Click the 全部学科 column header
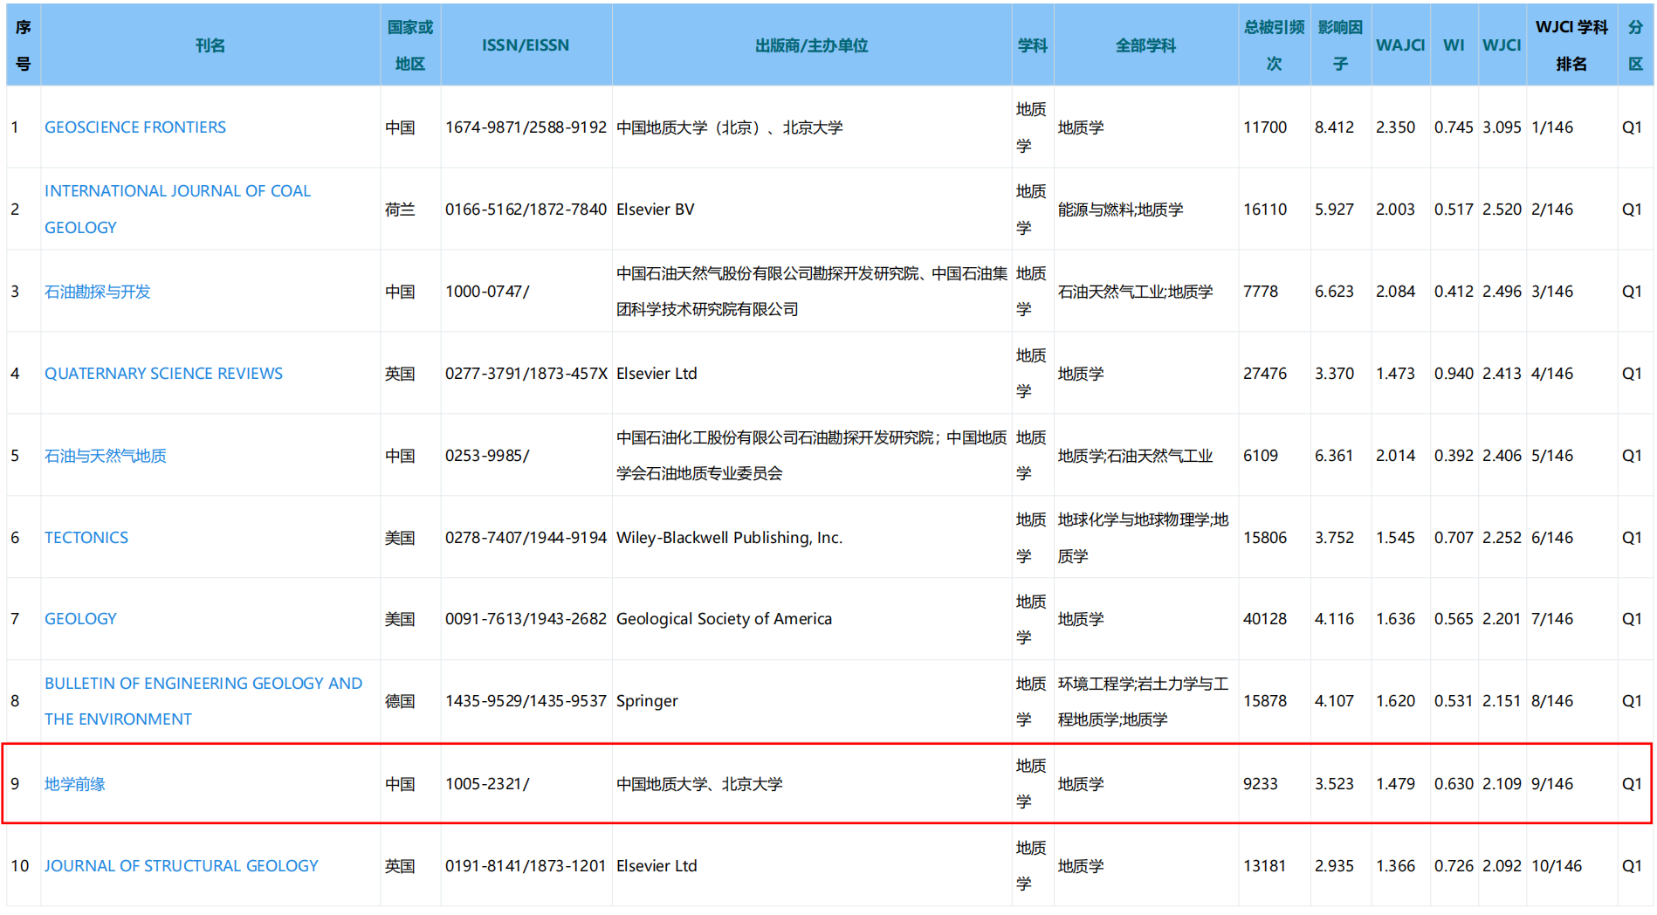 click(1145, 45)
